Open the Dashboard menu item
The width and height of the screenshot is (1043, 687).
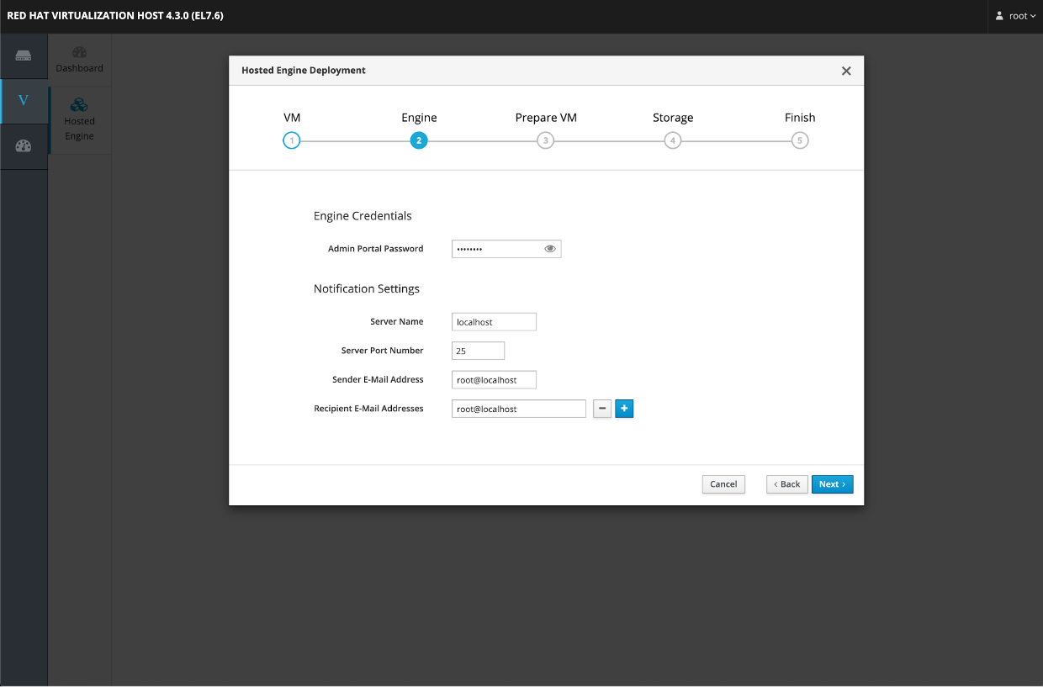(80, 60)
